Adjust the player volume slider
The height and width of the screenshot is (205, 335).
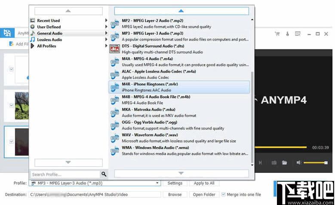pos(315,163)
